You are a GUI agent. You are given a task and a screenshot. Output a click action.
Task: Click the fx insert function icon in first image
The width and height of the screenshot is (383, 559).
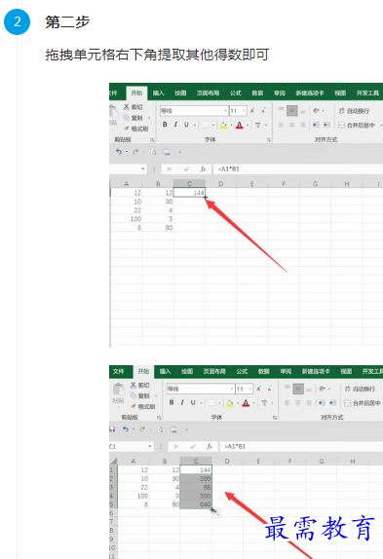(x=203, y=169)
